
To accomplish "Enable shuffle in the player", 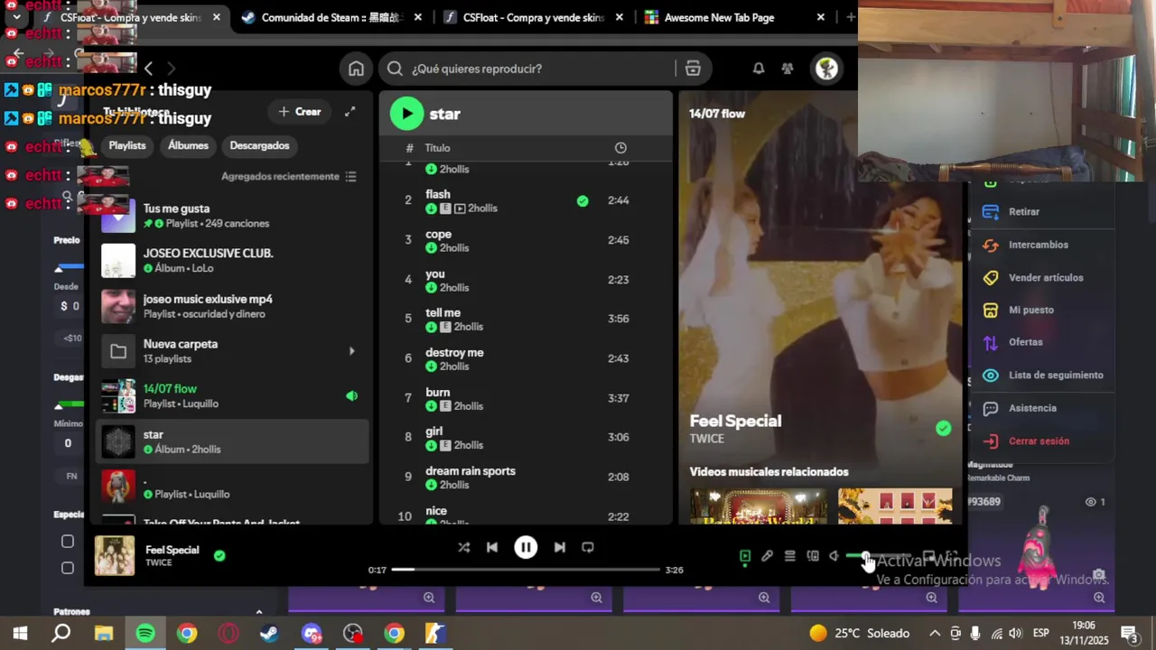I will tap(464, 547).
